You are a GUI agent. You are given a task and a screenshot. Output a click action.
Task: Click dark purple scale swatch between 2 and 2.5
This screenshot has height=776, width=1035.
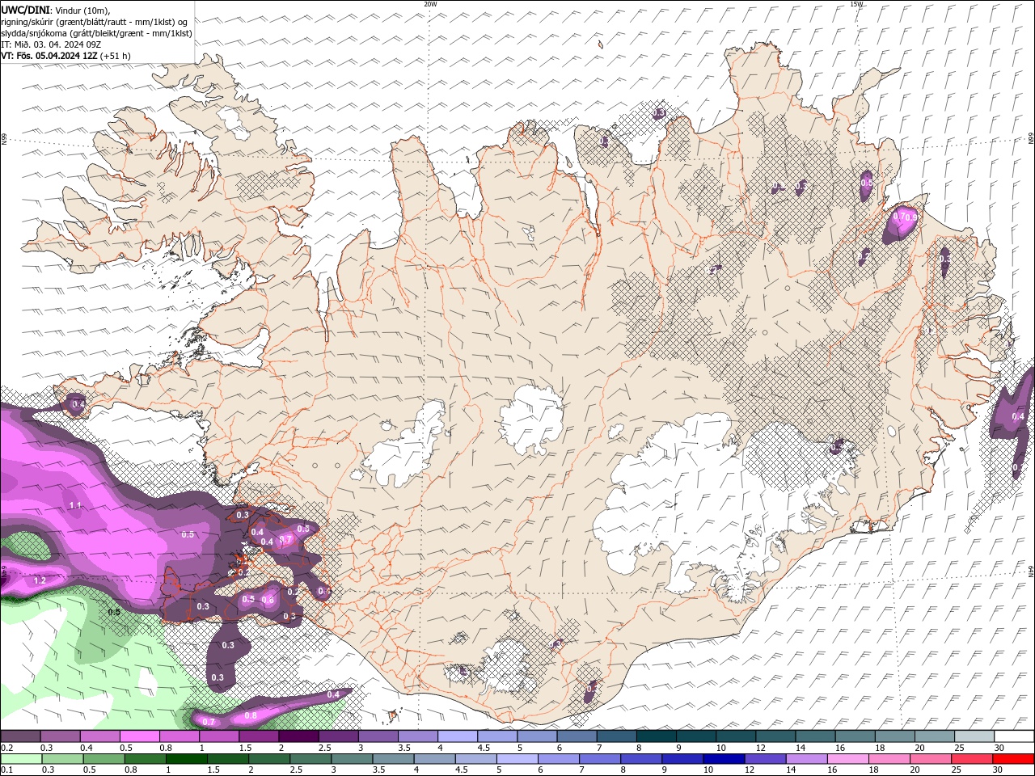[x=298, y=736]
